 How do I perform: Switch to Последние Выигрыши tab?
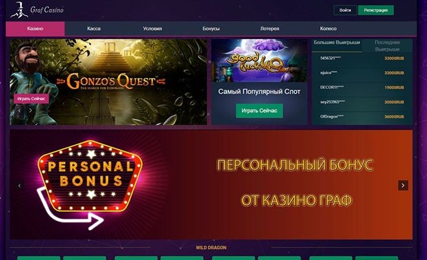(x=387, y=45)
